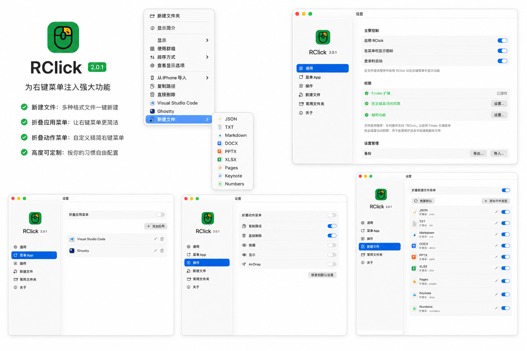Click the pencil icon beside Ghostty

155,251
